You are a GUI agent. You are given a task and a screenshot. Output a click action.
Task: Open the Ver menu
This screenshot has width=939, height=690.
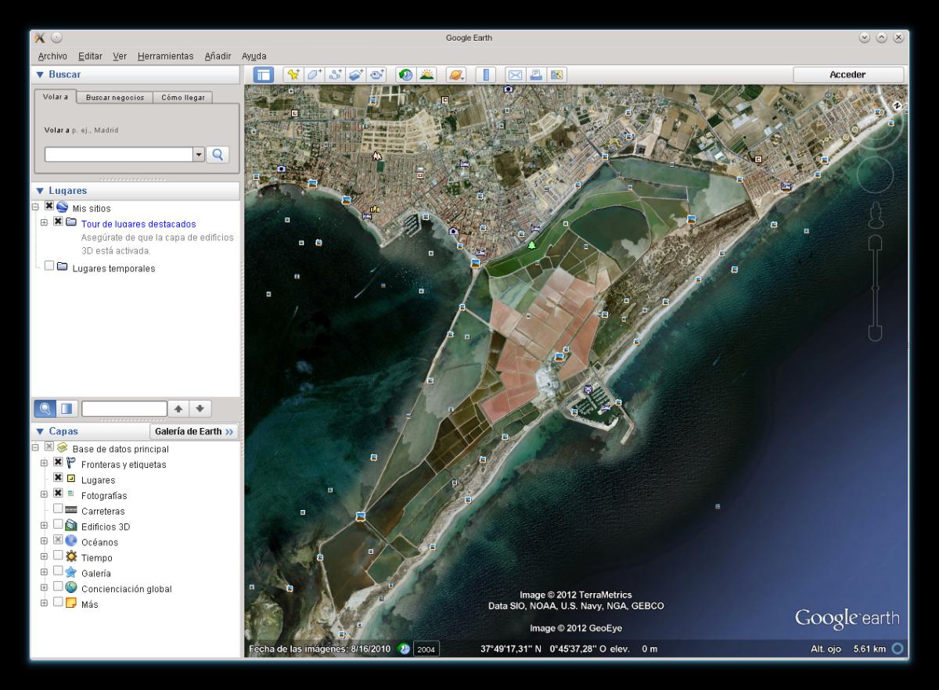[120, 56]
